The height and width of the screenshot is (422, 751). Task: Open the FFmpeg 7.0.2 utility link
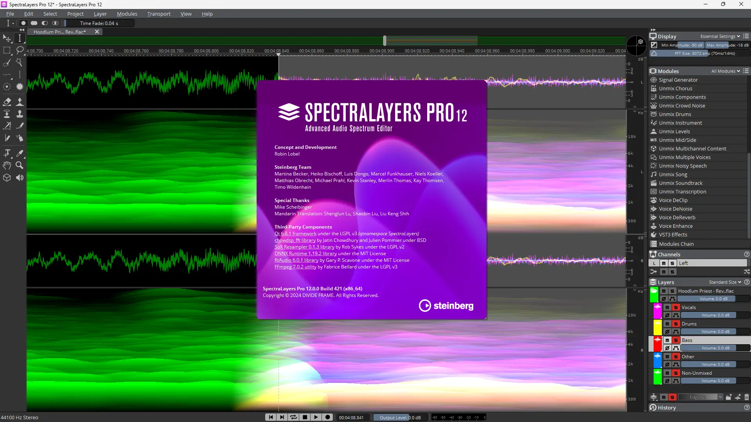[295, 267]
